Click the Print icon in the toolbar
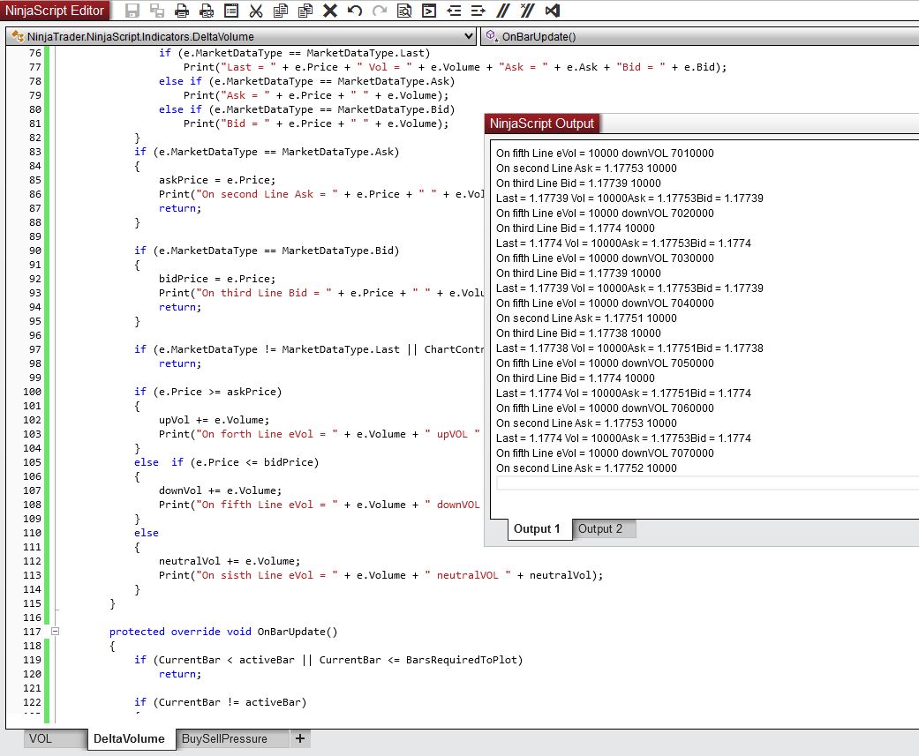919x756 pixels. [x=182, y=11]
